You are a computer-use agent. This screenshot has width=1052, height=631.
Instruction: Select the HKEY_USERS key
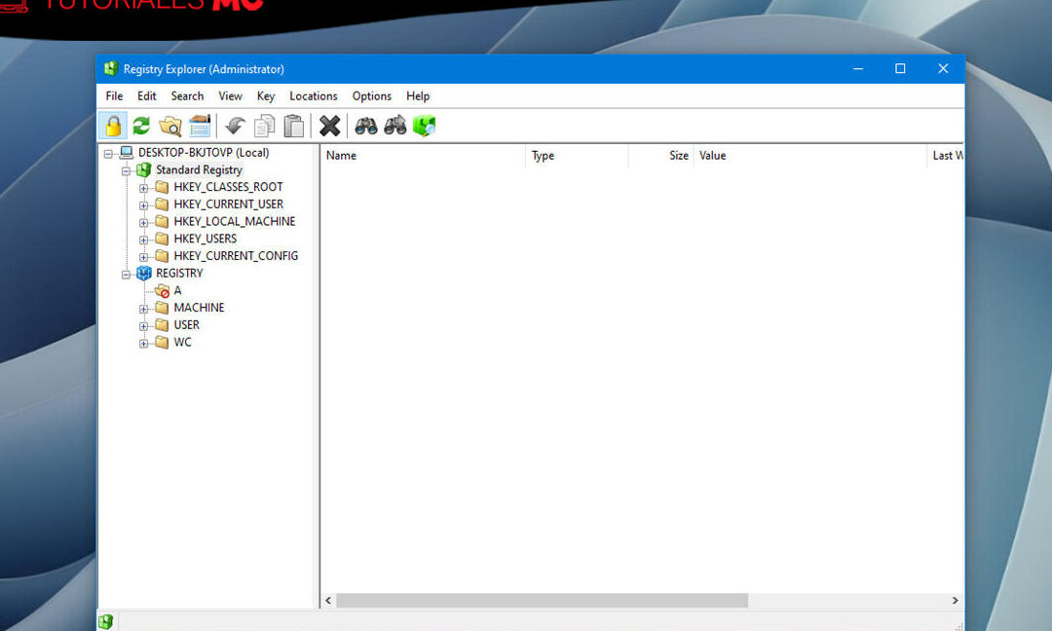[x=205, y=239]
